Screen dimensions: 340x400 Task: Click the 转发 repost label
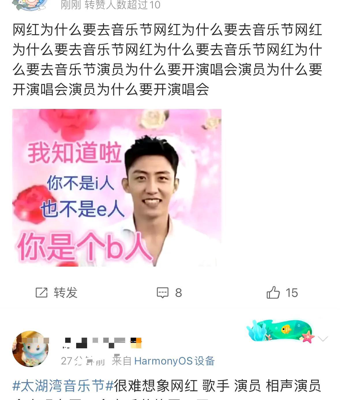66,293
